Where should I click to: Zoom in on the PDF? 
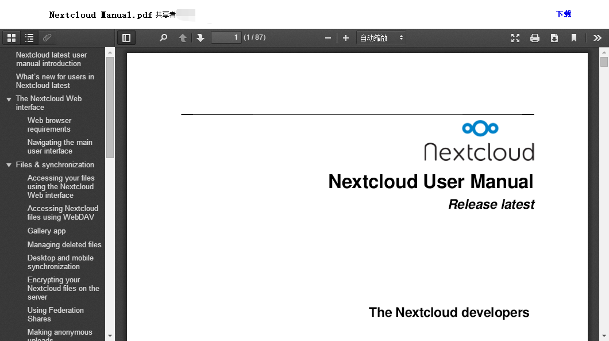346,38
